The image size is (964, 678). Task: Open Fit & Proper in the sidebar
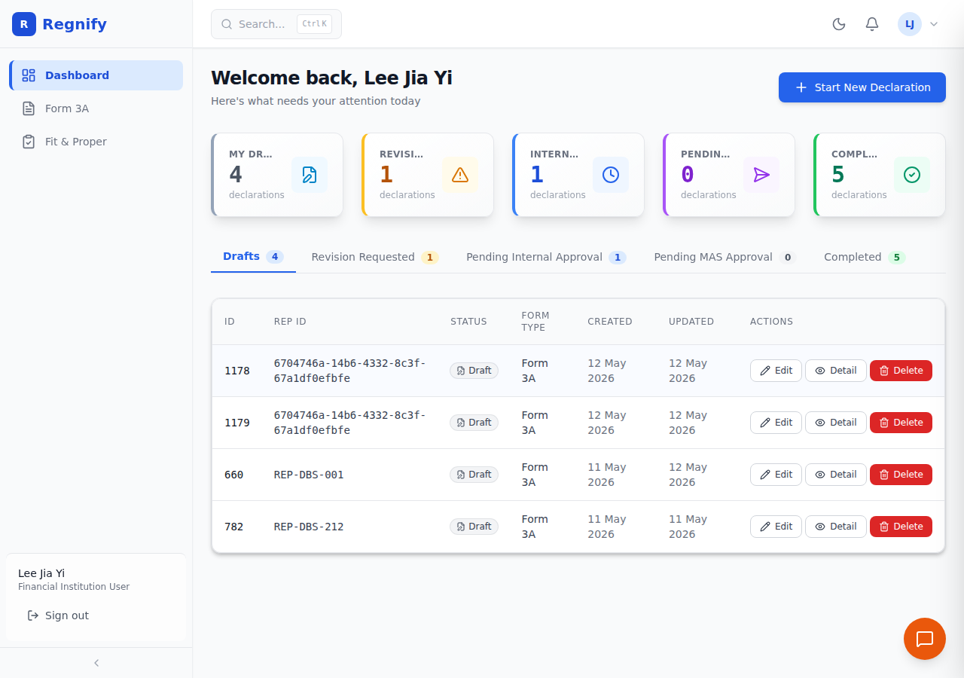[96, 142]
